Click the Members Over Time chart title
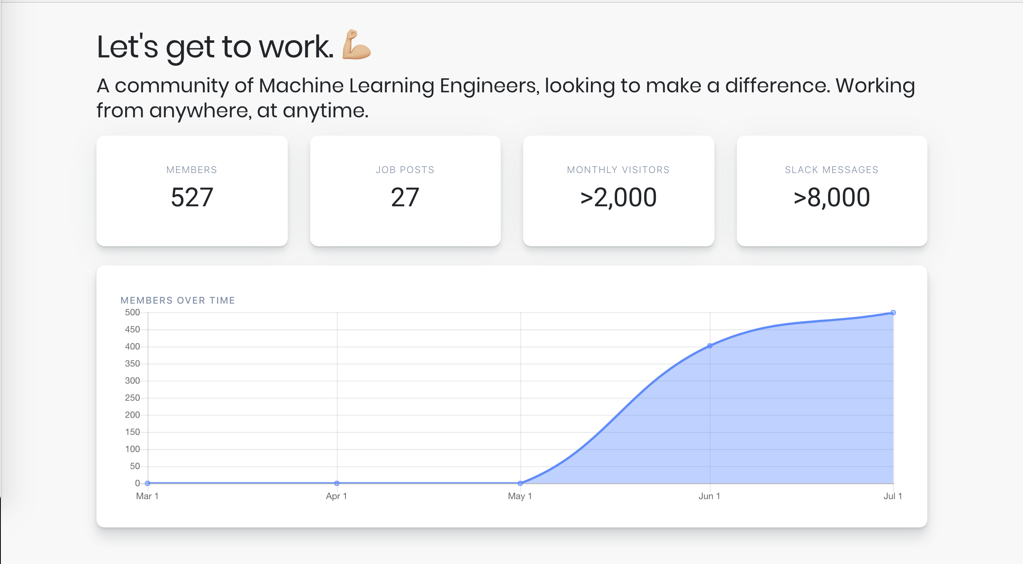Image resolution: width=1023 pixels, height=564 pixels. point(178,300)
